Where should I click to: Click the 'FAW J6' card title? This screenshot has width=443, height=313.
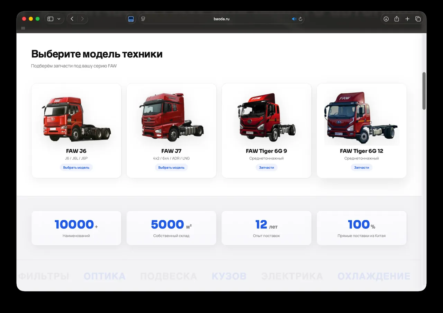[x=76, y=151]
